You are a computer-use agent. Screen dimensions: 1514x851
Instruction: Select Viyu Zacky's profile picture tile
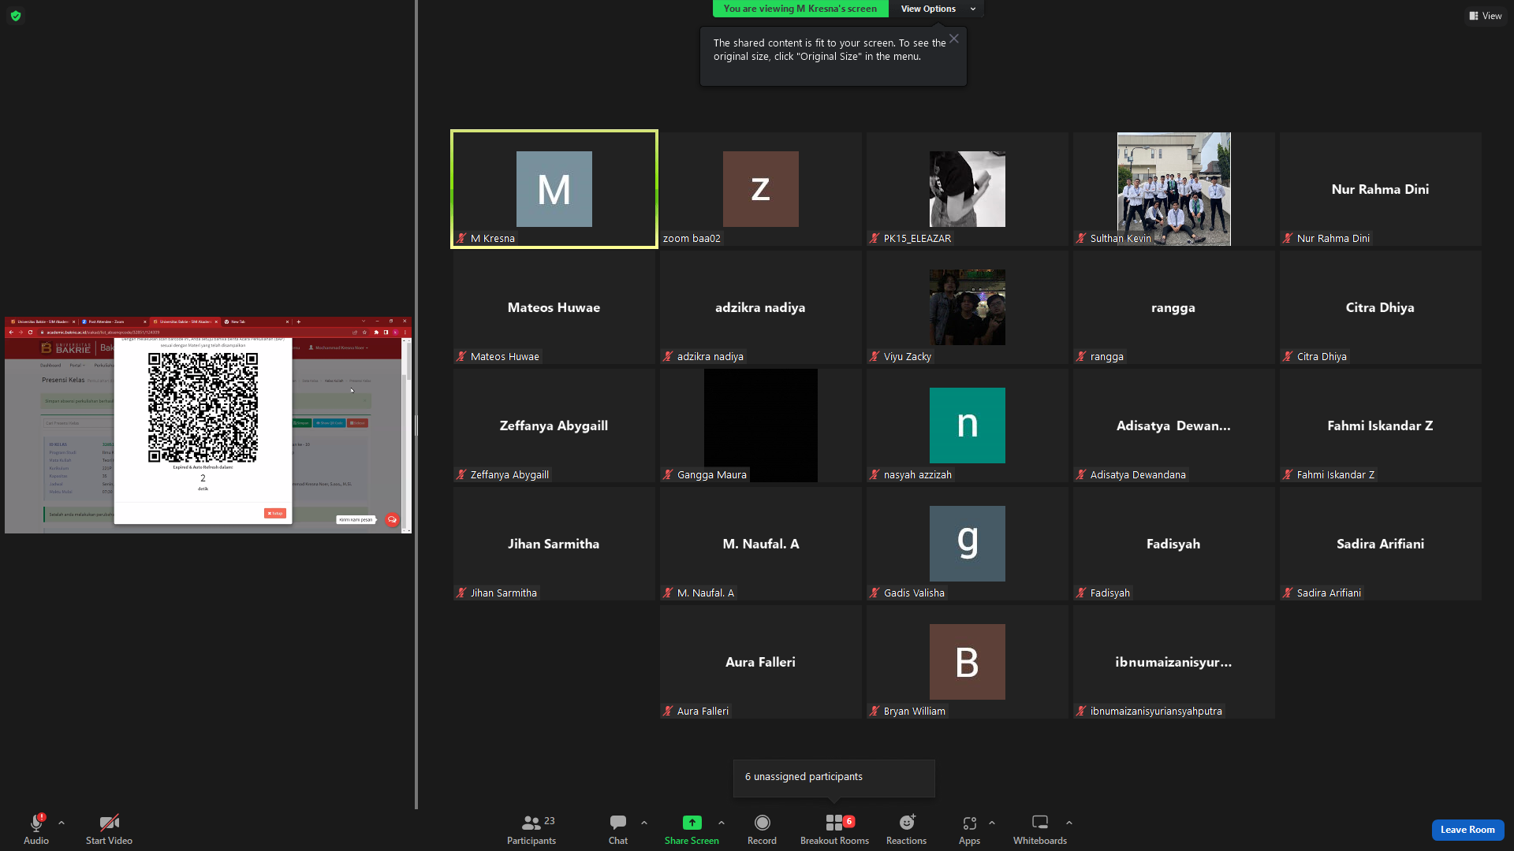tap(967, 307)
